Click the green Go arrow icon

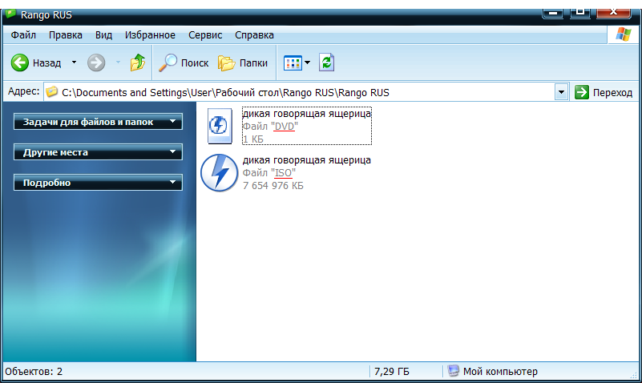pyautogui.click(x=581, y=92)
